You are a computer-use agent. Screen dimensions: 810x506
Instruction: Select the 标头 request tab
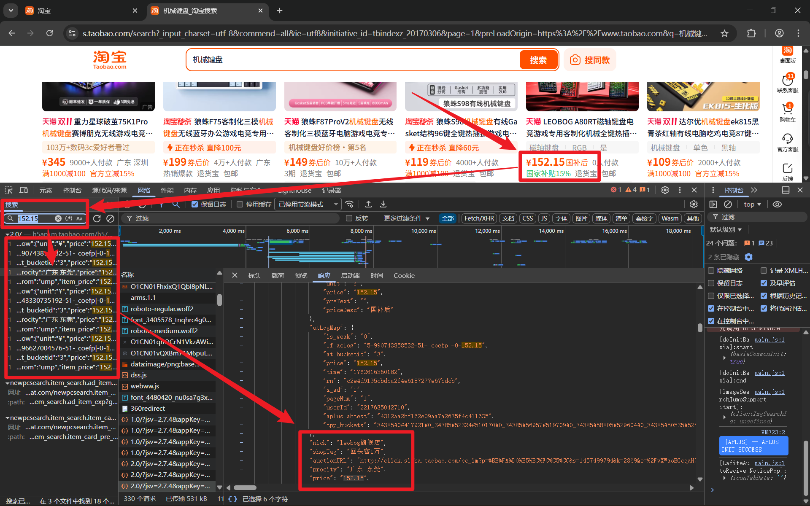[x=254, y=276]
